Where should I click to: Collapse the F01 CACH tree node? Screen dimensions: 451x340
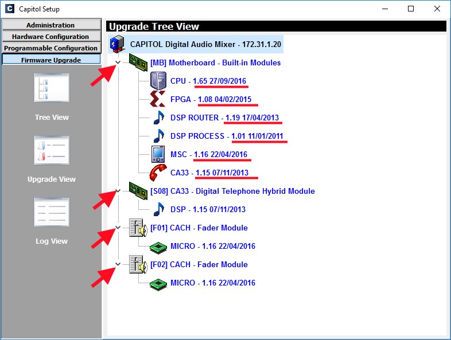tap(118, 228)
